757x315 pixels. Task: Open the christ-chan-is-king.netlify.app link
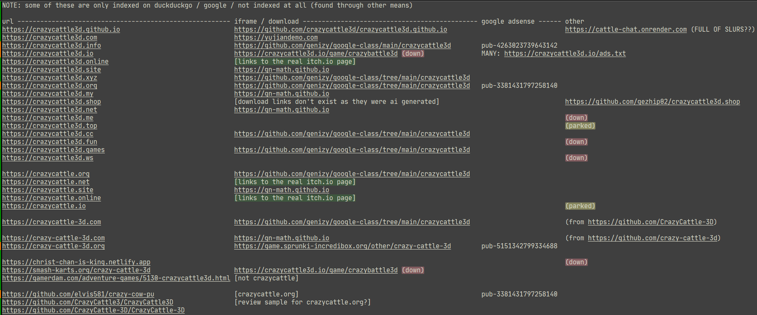[76, 262]
